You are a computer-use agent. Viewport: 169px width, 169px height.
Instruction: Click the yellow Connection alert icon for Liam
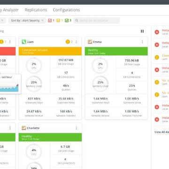(x=157, y=57)
